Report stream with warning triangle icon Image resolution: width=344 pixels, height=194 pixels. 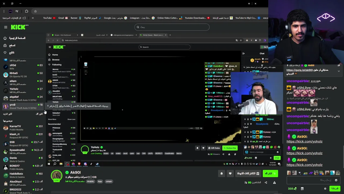(x=274, y=182)
